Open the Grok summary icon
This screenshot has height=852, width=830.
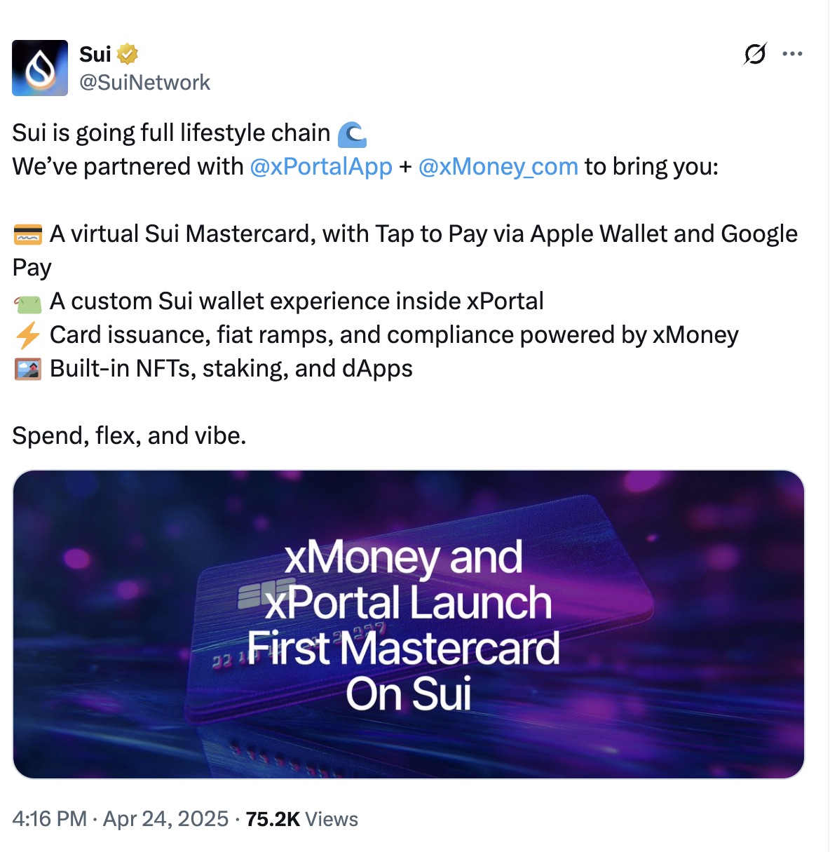(754, 53)
